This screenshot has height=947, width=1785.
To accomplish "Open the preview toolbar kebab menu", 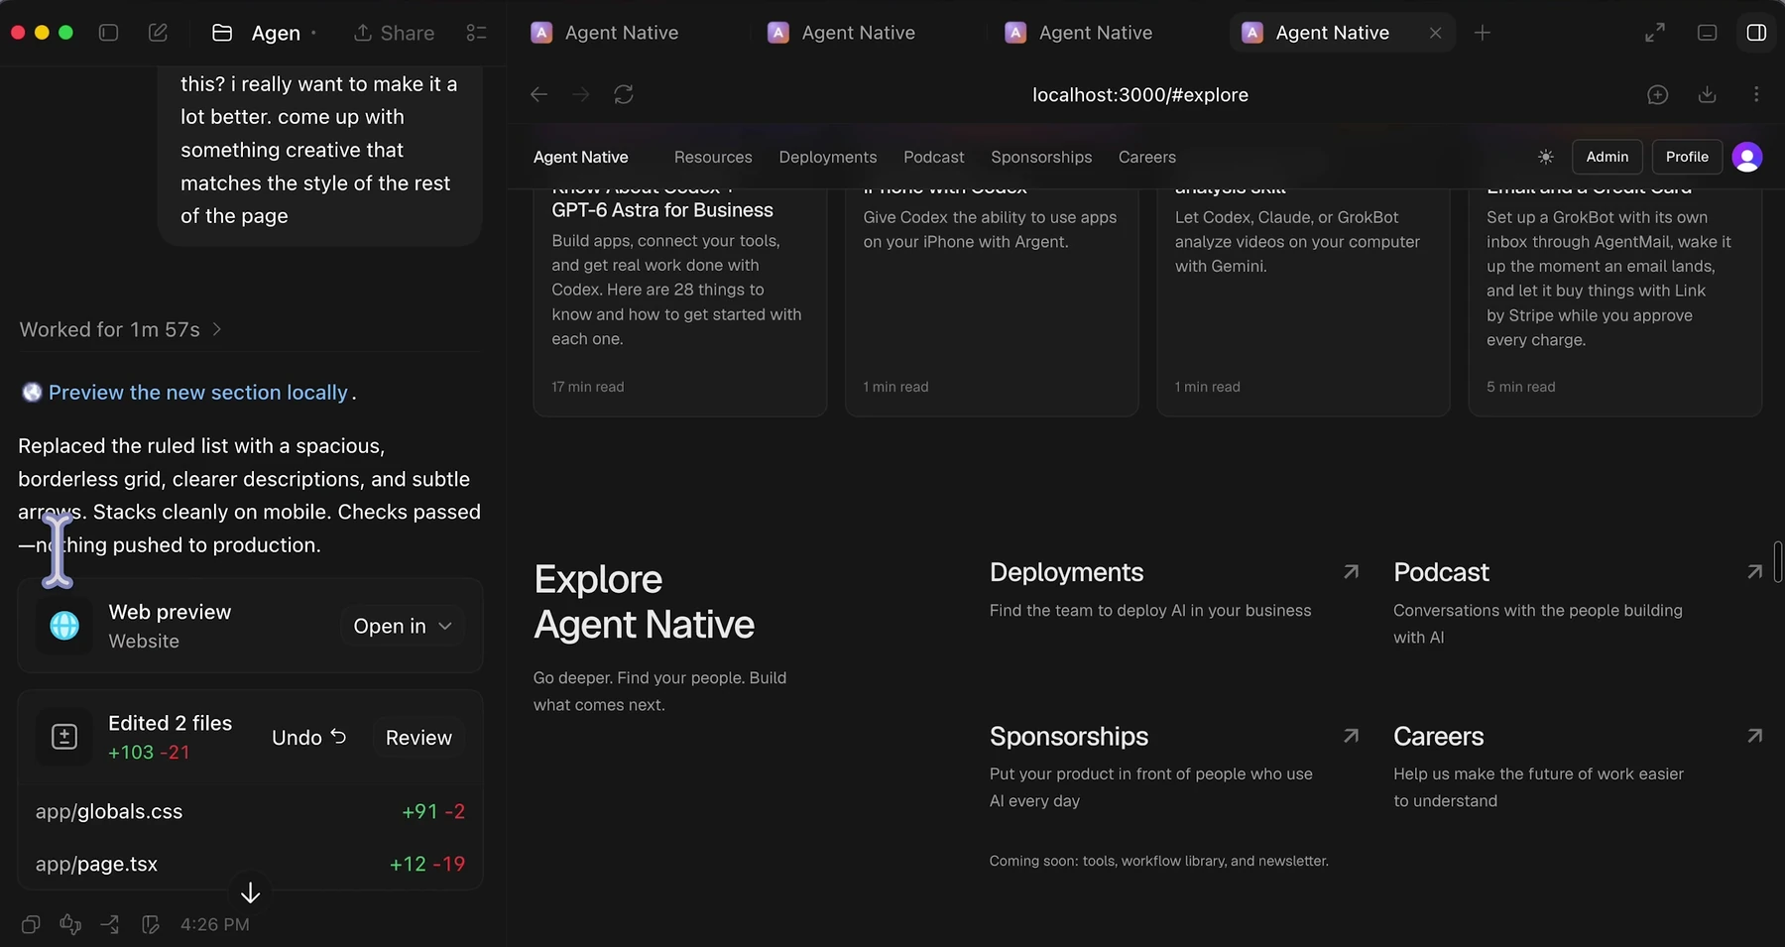I will (x=1756, y=94).
